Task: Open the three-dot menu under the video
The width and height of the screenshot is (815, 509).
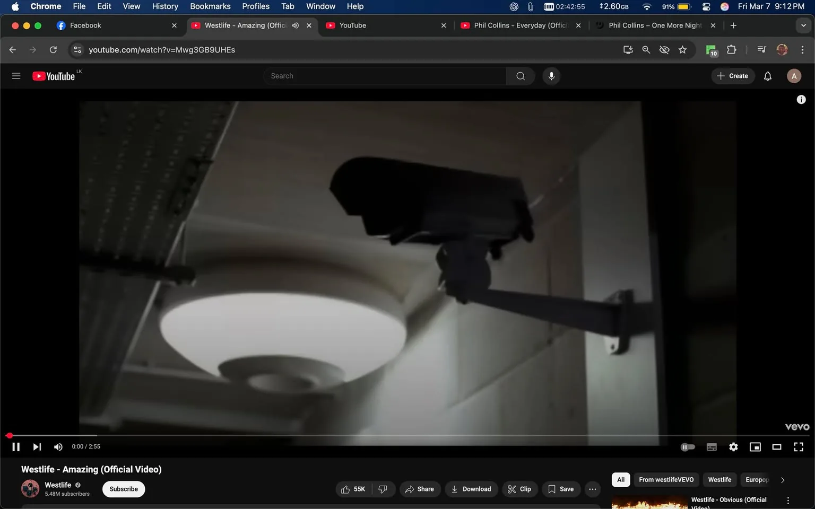Action: pyautogui.click(x=592, y=489)
